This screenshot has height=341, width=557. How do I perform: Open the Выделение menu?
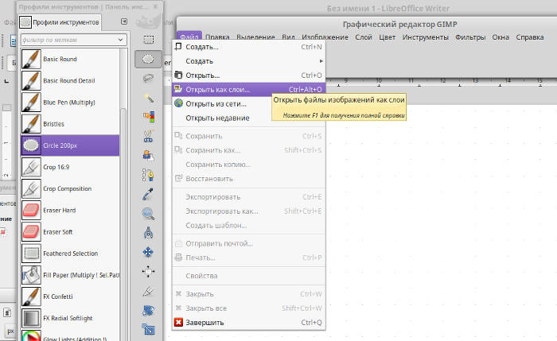pos(255,37)
